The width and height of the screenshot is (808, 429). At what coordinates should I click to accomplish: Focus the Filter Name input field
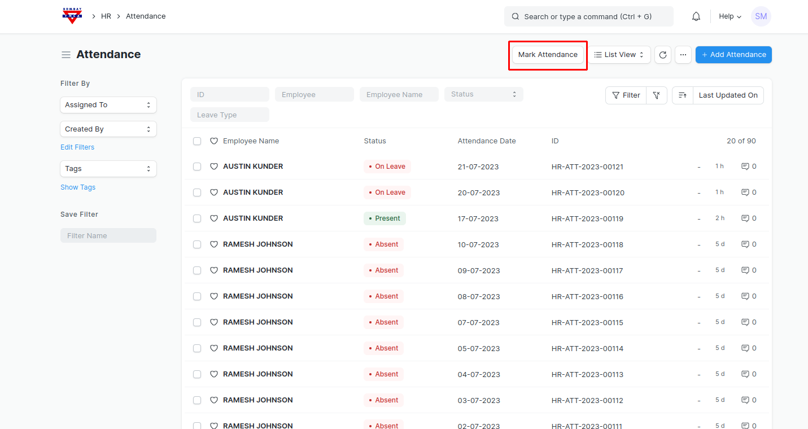pos(108,235)
